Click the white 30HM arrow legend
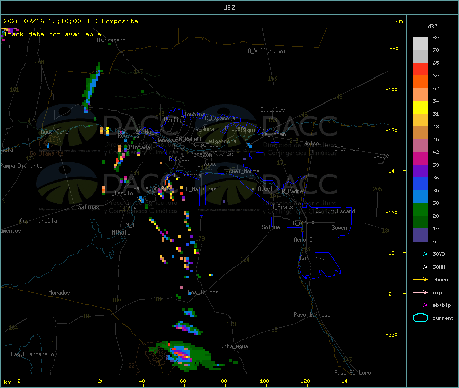The width and height of the screenshot is (459, 388). (420, 267)
